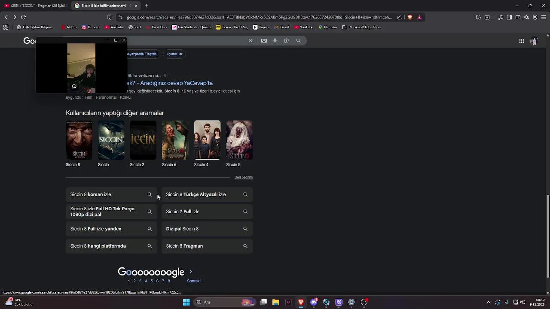
Task: Open the Papara bookmark
Action: [261, 27]
